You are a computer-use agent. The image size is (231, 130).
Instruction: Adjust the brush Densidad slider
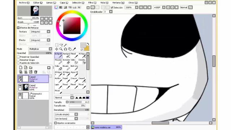[x=79, y=110]
